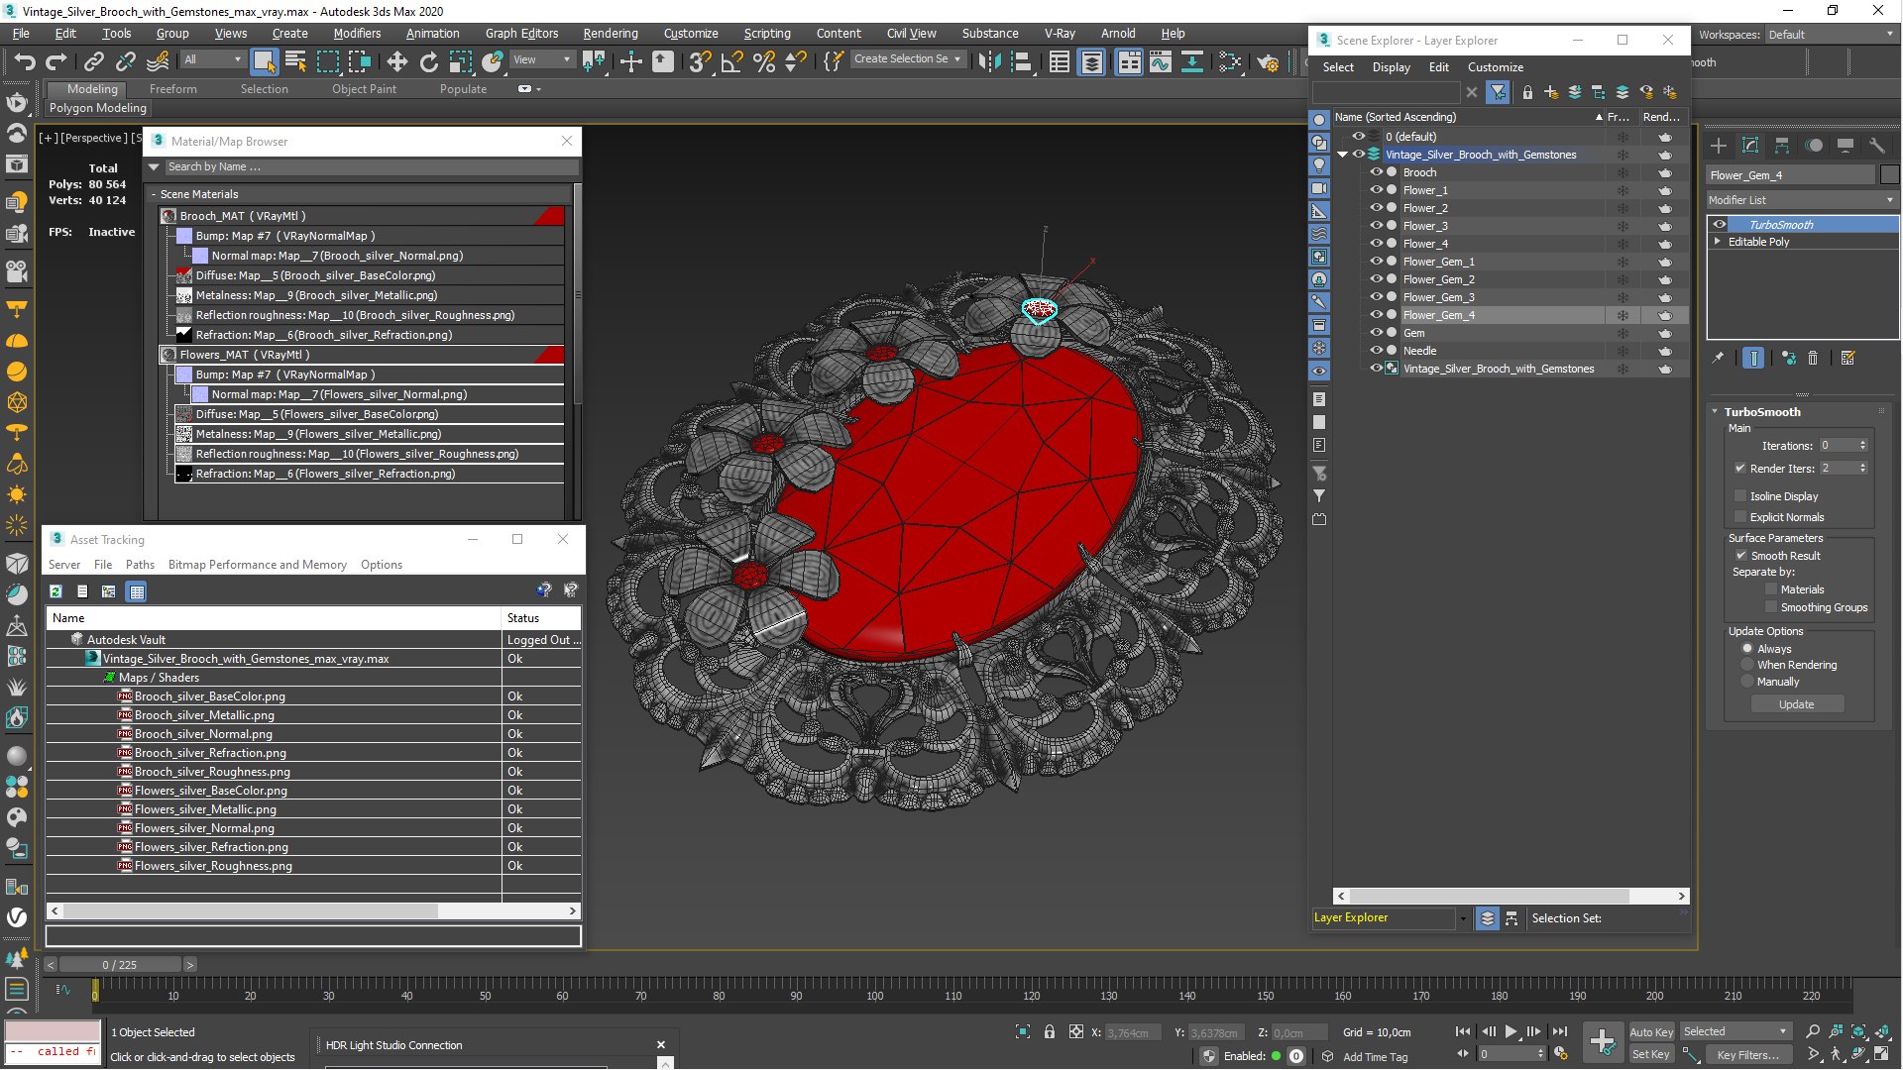Collapse the TurboSmooth rollout
This screenshot has height=1070, width=1903.
pos(1716,411)
